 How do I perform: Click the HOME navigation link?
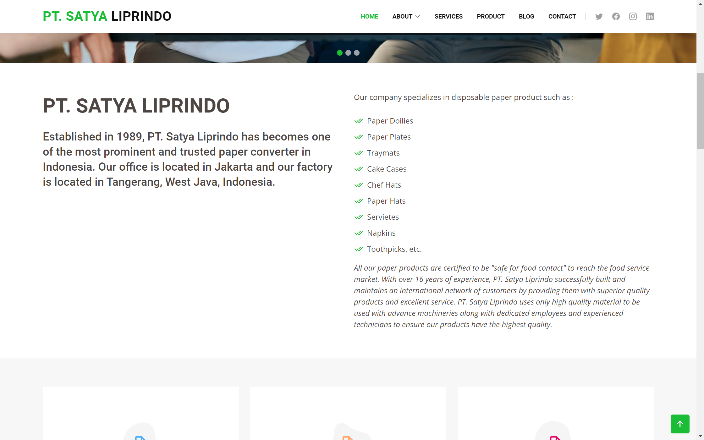tap(369, 16)
